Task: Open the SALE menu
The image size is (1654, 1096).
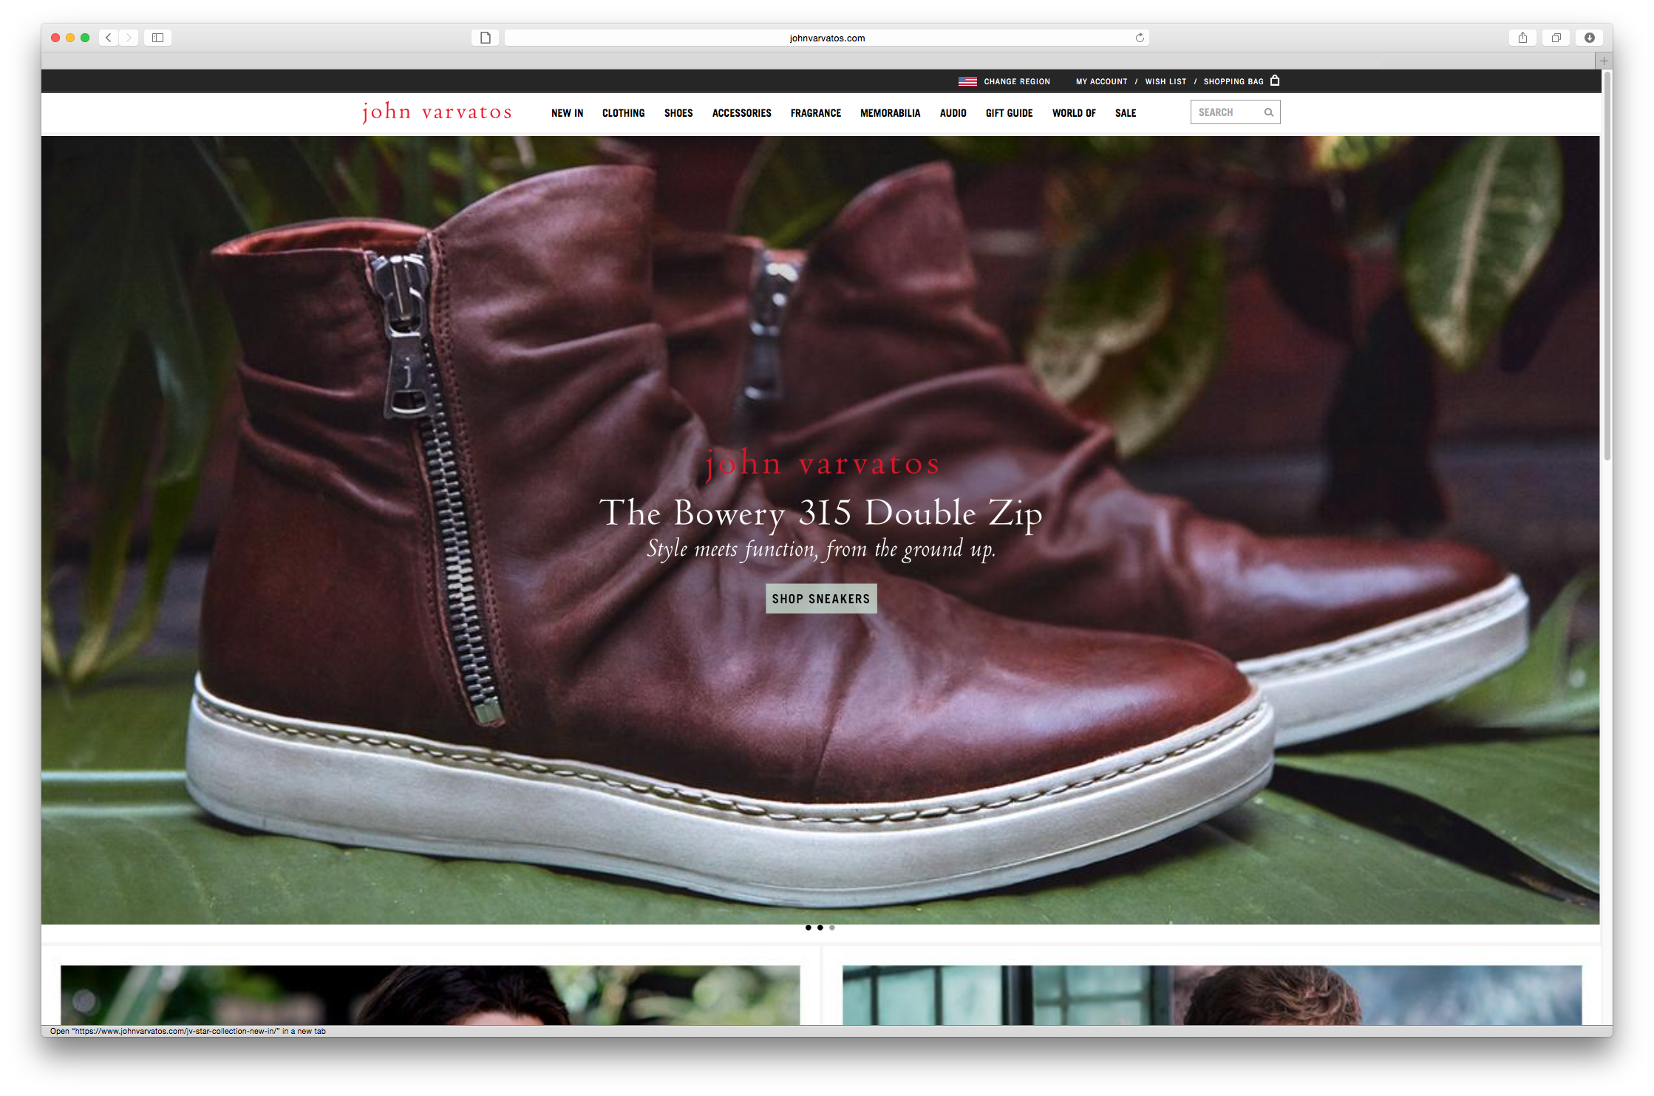Action: pyautogui.click(x=1126, y=113)
